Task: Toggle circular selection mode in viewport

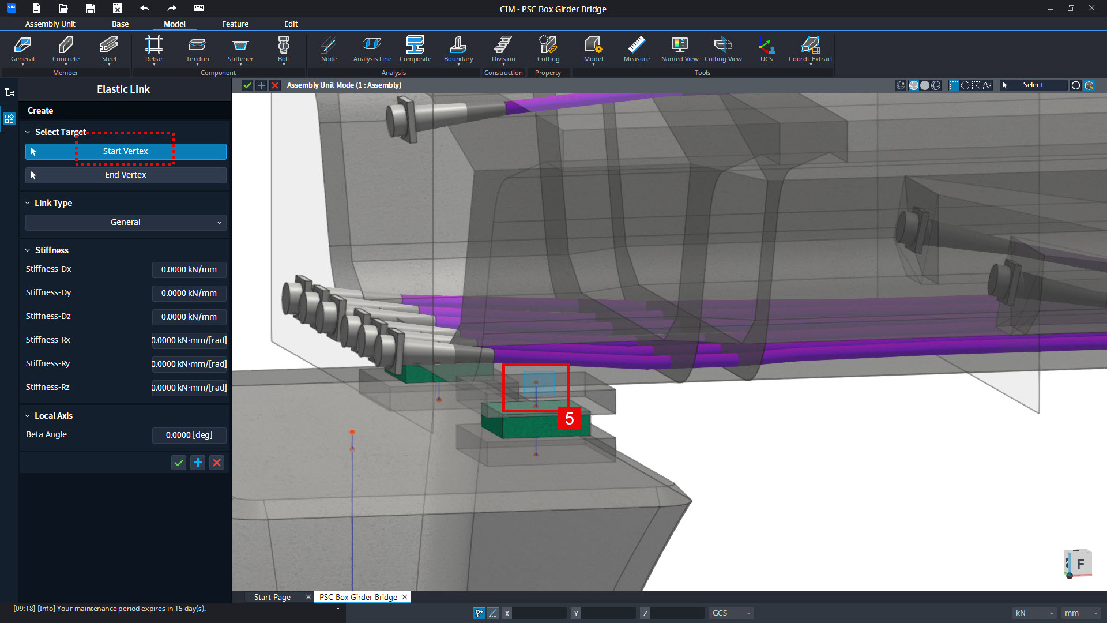Action: tap(965, 85)
